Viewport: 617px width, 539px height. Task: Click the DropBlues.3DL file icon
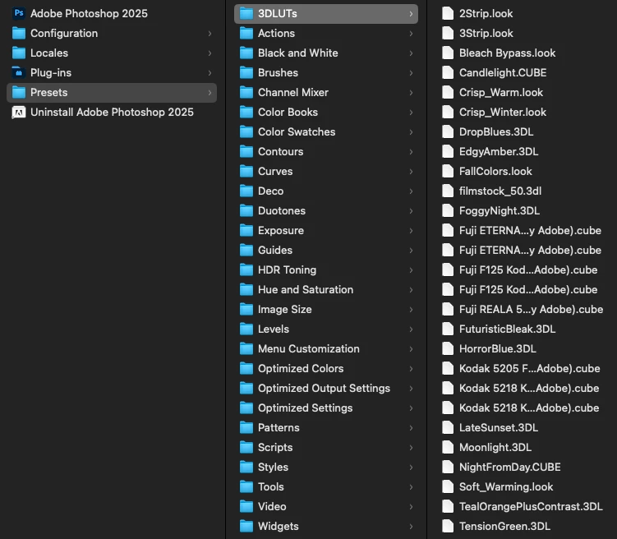coord(448,131)
